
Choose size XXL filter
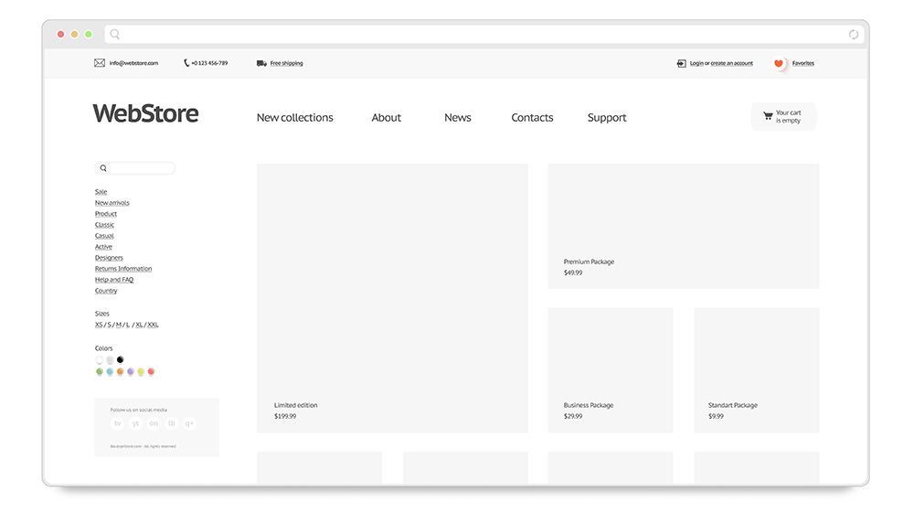tap(154, 325)
